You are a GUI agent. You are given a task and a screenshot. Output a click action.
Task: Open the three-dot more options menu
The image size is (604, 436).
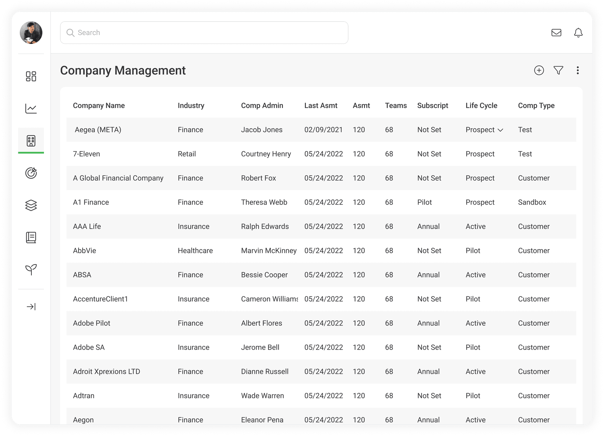577,70
